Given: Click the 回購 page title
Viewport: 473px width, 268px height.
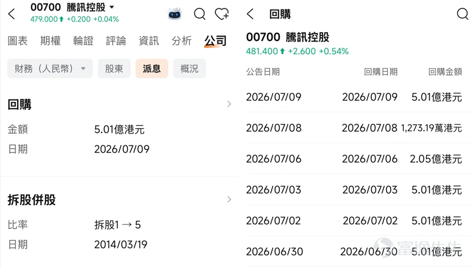Looking at the screenshot, I should (280, 14).
